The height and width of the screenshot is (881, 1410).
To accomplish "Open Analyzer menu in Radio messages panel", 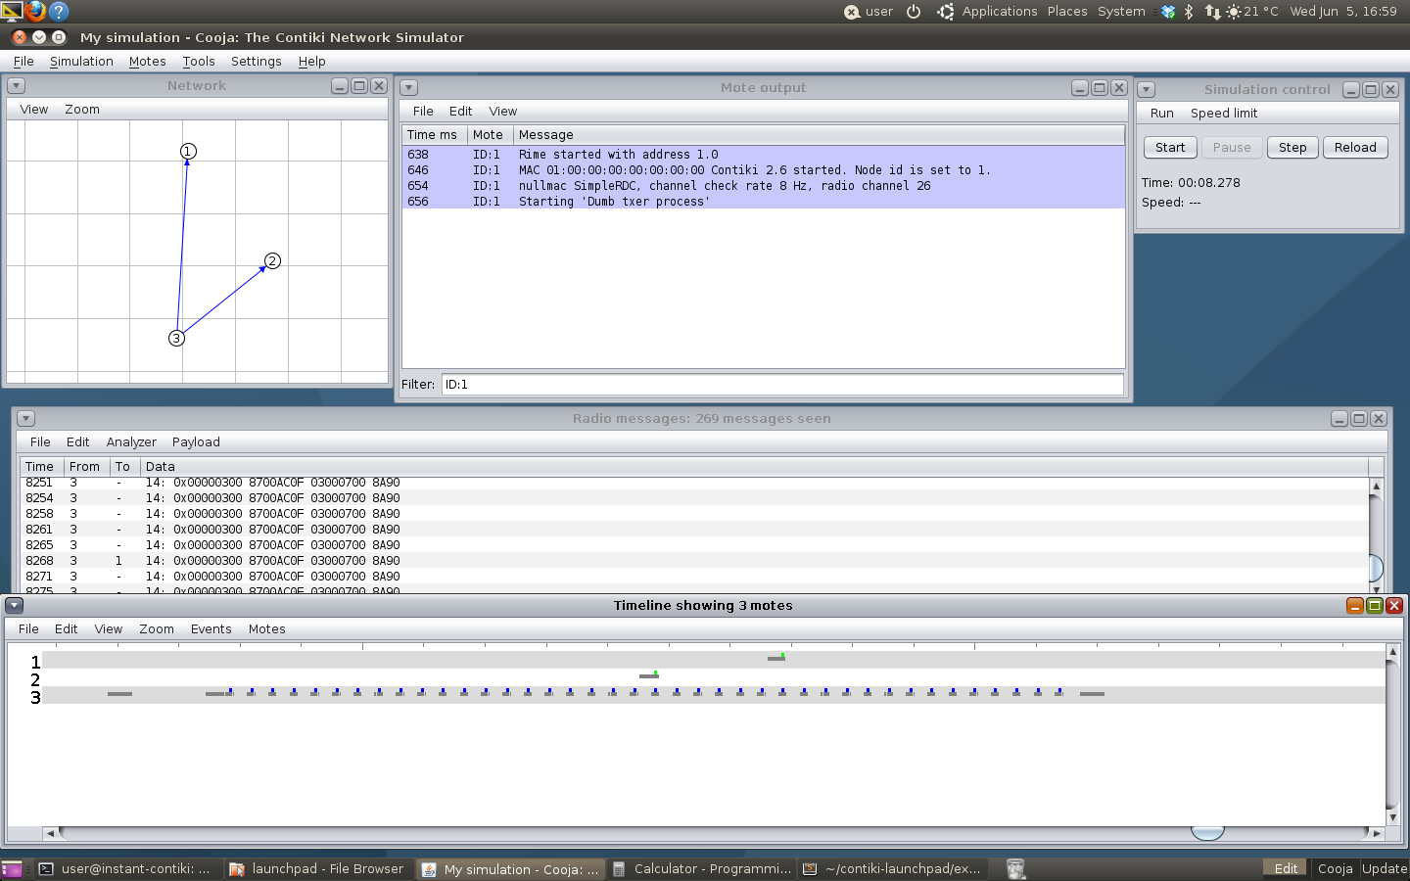I will pyautogui.click(x=131, y=442).
